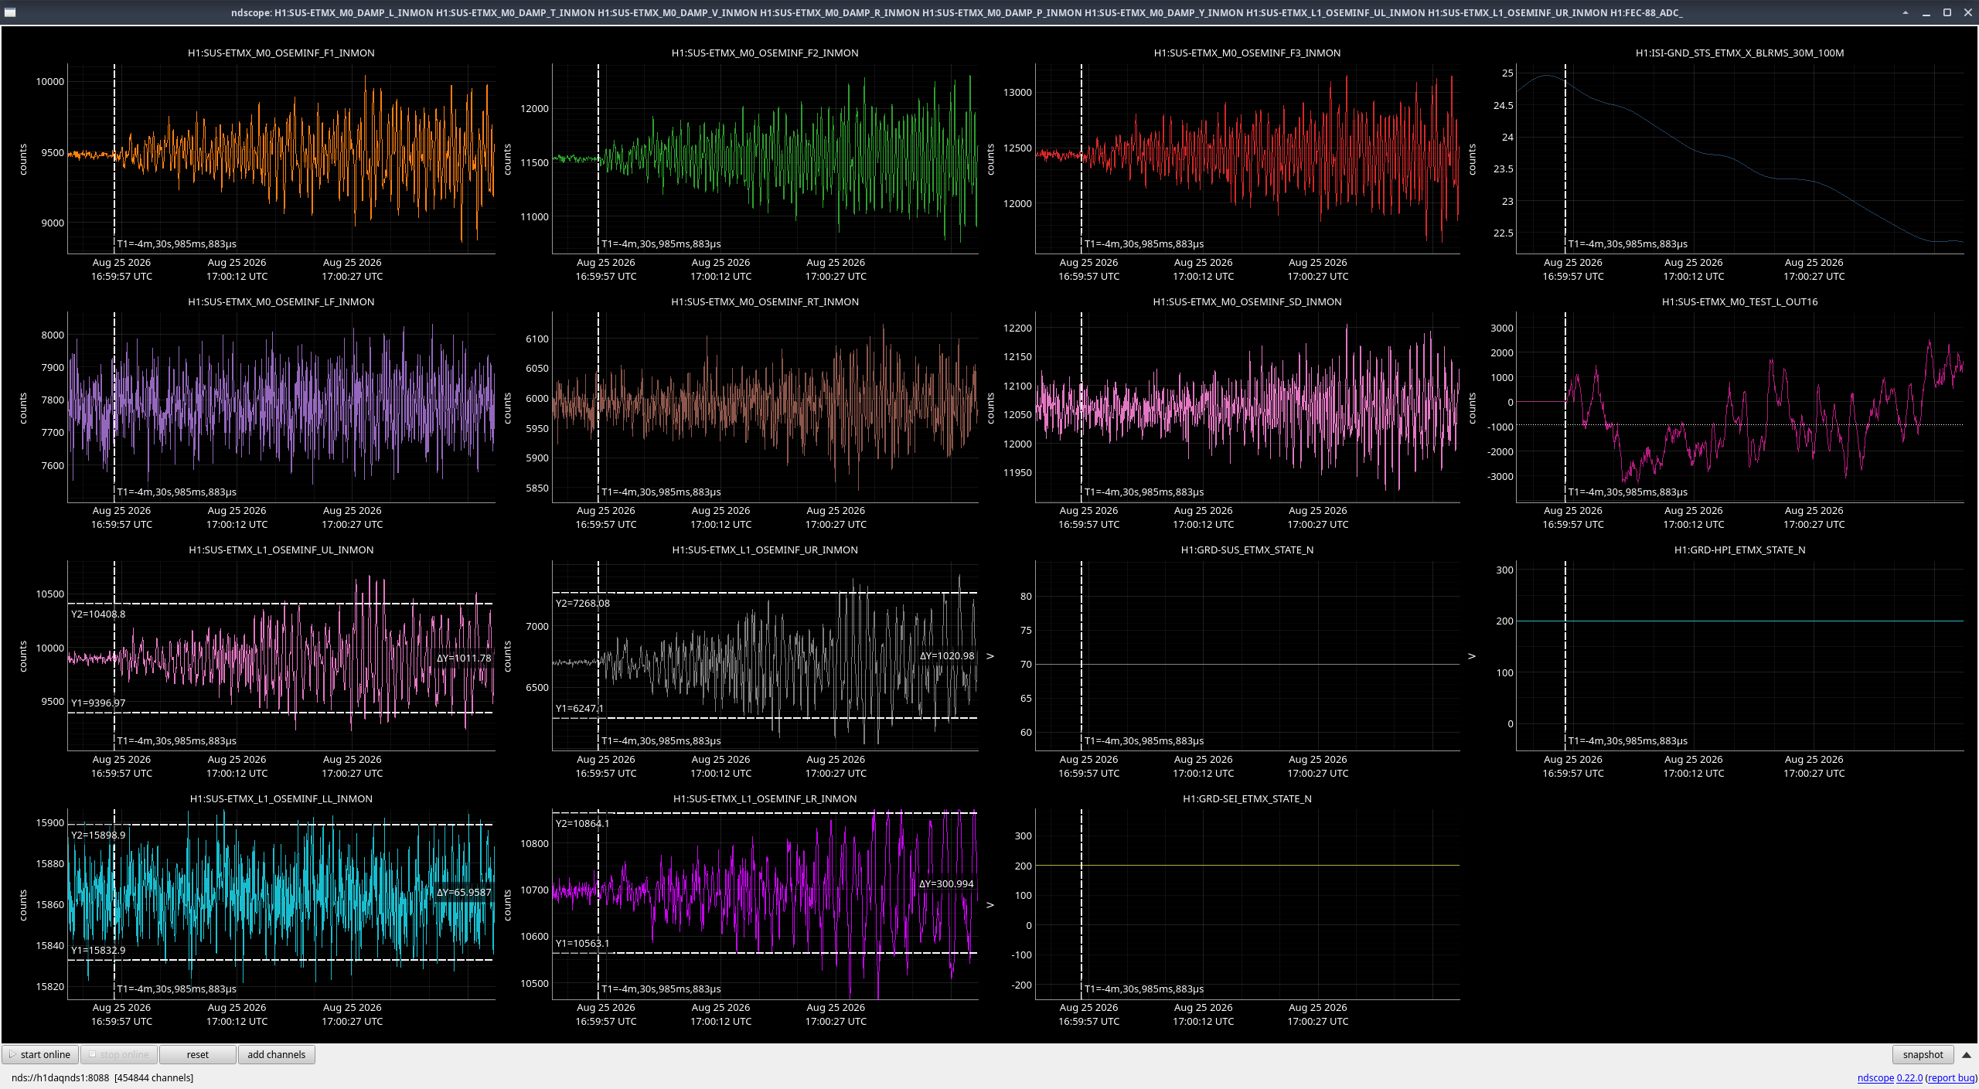Screen dimensions: 1979x1089
Task: Select the nds://h1daqnds1:8088 server status text
Action: click(60, 1077)
